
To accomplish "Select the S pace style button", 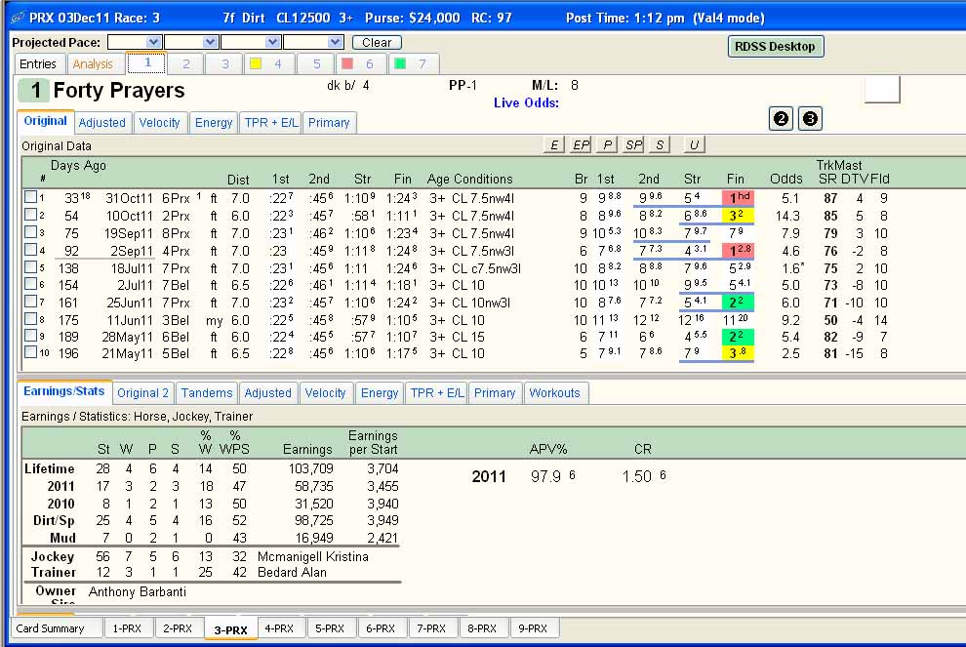I will tap(660, 144).
